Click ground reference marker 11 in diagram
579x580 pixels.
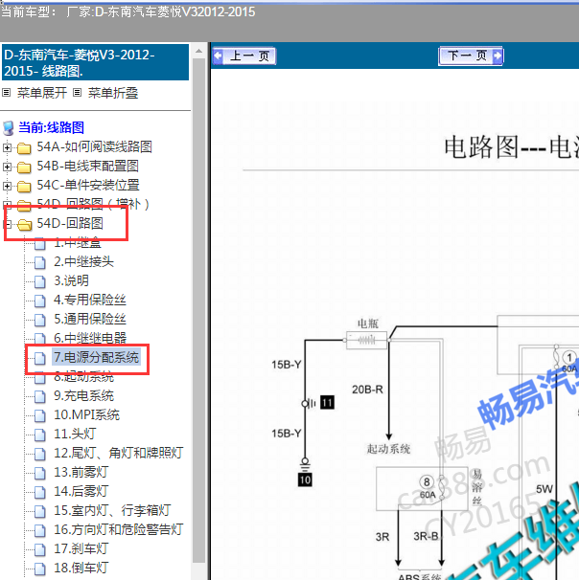pos(327,403)
